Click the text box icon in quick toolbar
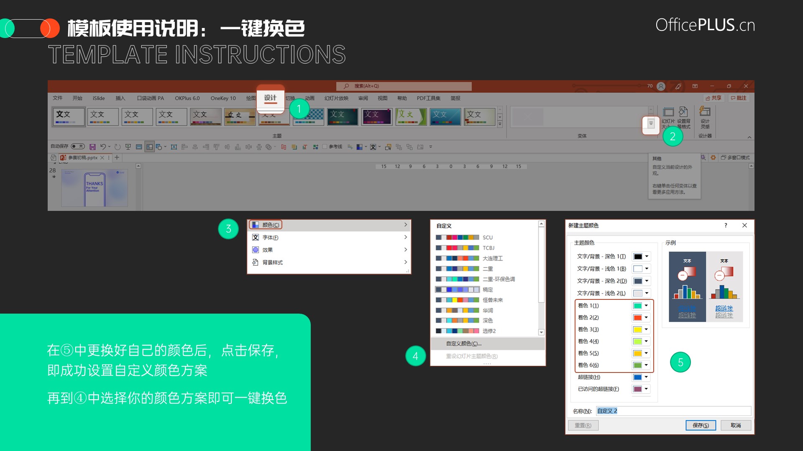 pos(174,147)
